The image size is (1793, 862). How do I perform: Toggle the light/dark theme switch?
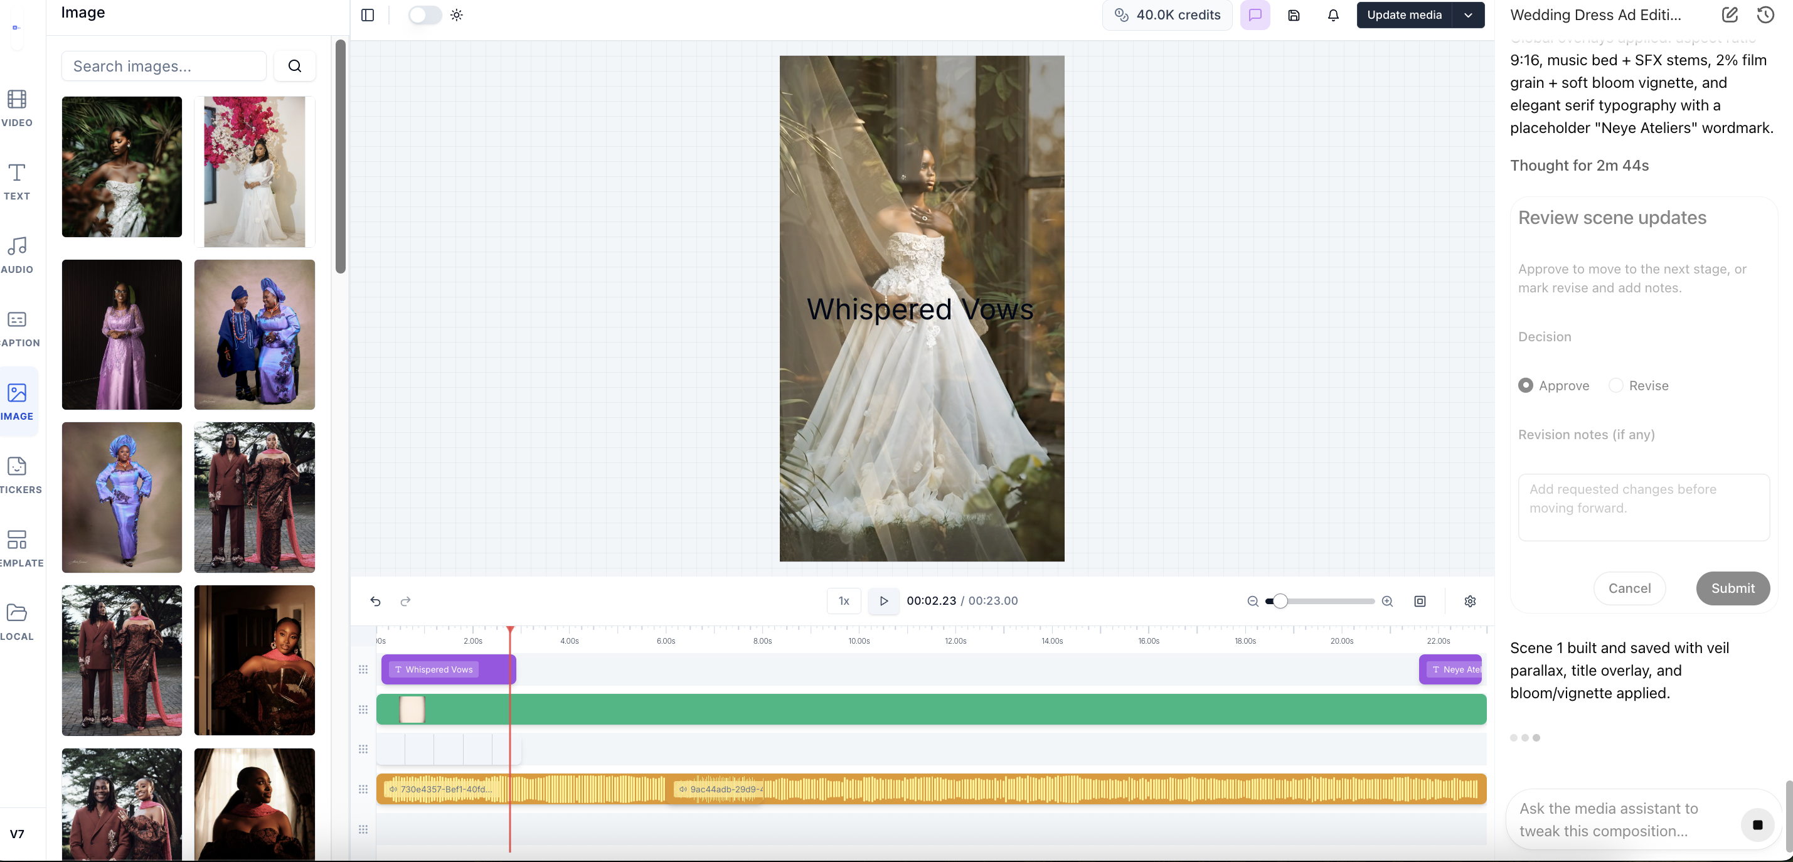(x=425, y=14)
